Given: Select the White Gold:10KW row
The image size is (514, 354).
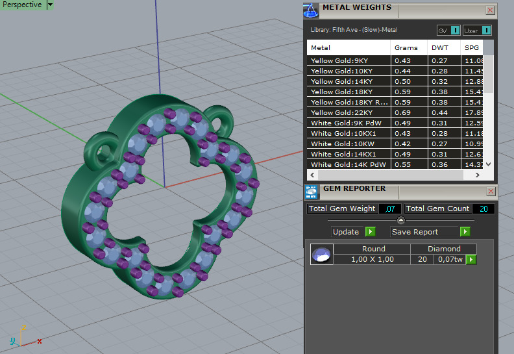Looking at the screenshot, I should pos(395,144).
